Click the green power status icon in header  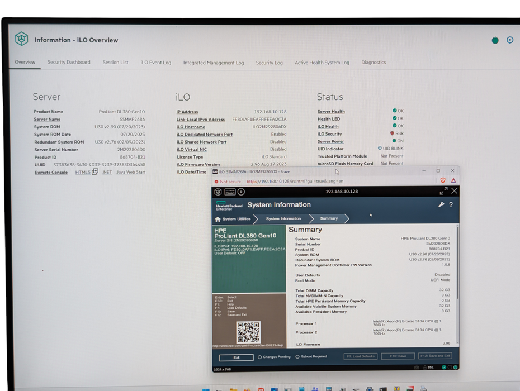point(495,40)
